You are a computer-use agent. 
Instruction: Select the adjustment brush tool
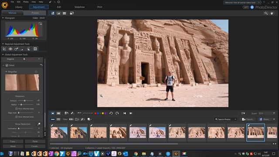pos(22,49)
